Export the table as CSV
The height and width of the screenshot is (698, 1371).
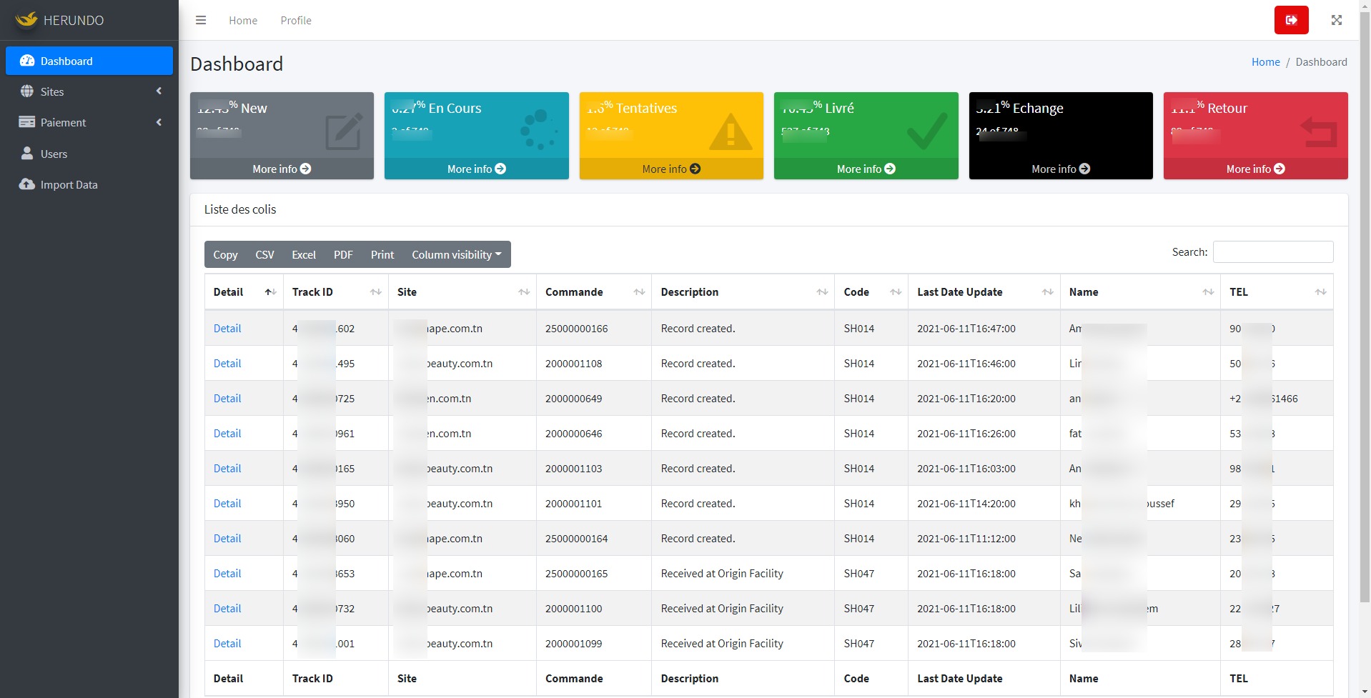[x=264, y=254]
